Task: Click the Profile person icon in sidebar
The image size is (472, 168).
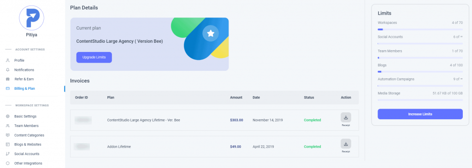Action: click(8, 60)
